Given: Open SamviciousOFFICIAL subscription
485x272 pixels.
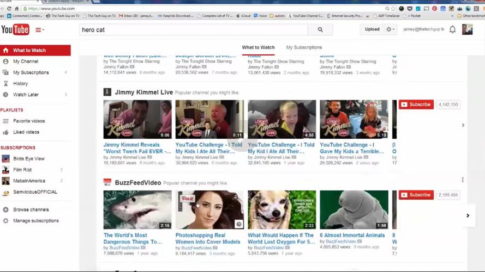Looking at the screenshot, I should point(35,192).
